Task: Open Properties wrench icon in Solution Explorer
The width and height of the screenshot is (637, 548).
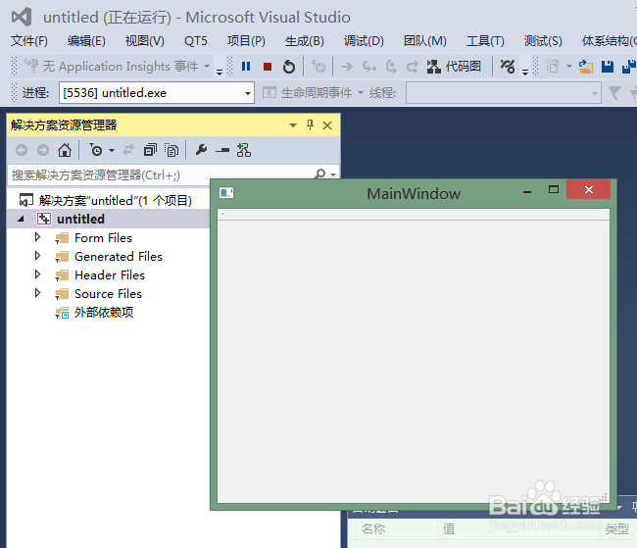Action: pyautogui.click(x=201, y=150)
